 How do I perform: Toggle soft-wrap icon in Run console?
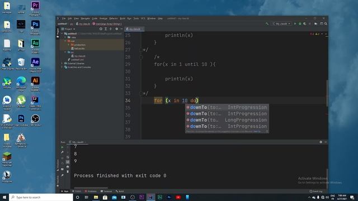tap(68, 157)
